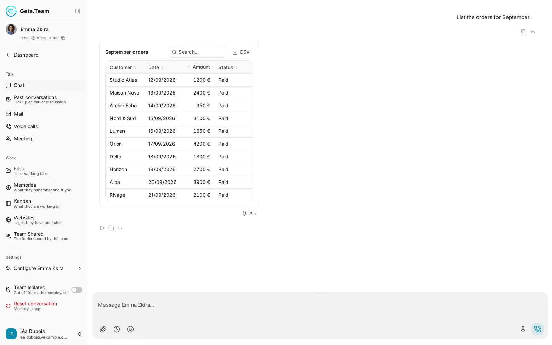Click the Studio Atlas customer row

tap(179, 80)
